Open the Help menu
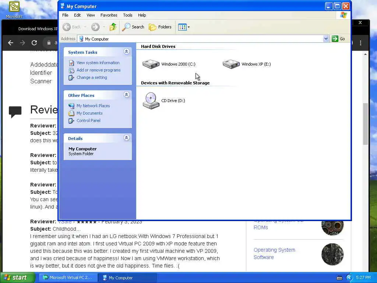 [x=142, y=15]
